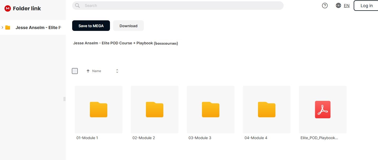Select Jesse Anselm folder in sidebar

click(38, 27)
